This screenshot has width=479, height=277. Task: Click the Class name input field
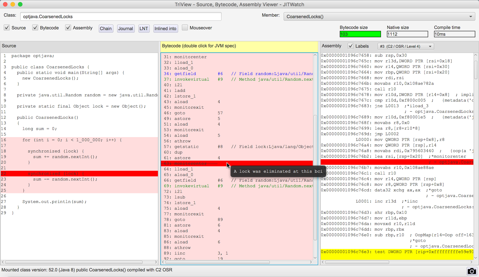[121, 17]
